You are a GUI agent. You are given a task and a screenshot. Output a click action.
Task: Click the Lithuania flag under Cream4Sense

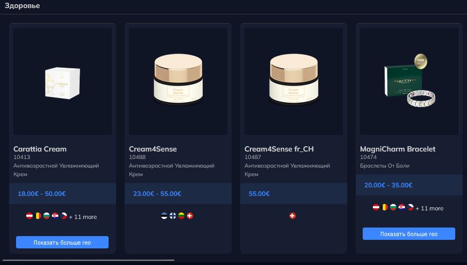point(181,216)
